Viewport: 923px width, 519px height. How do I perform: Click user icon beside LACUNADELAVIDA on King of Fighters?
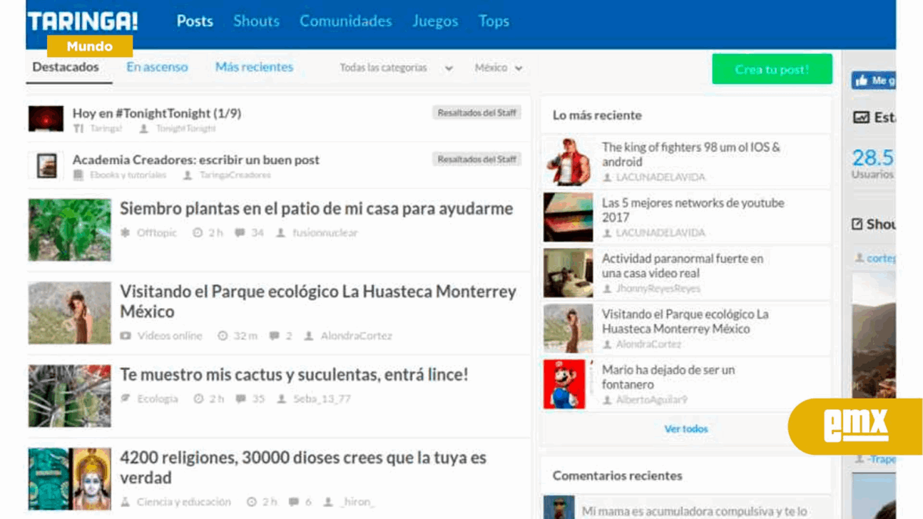click(x=607, y=178)
